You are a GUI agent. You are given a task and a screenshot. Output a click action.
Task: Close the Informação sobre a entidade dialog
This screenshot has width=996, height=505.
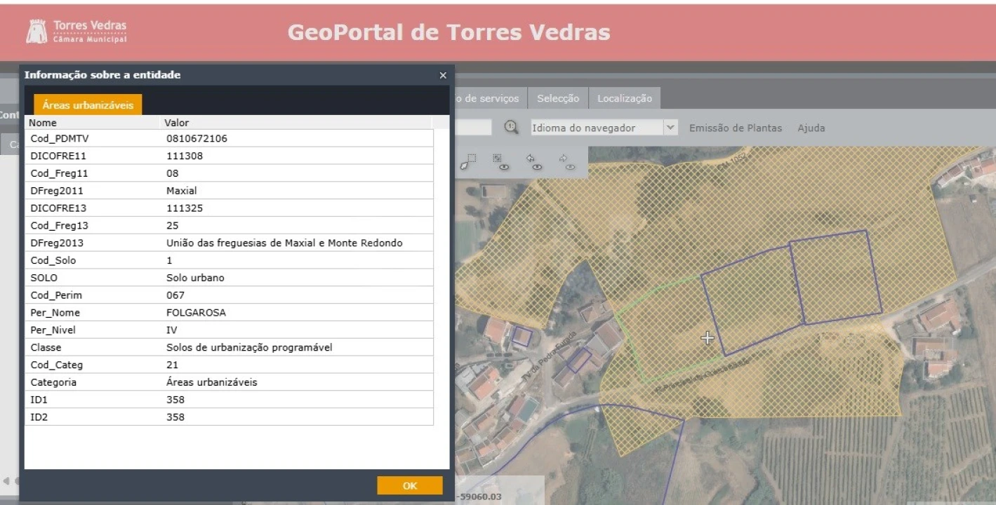coord(442,75)
